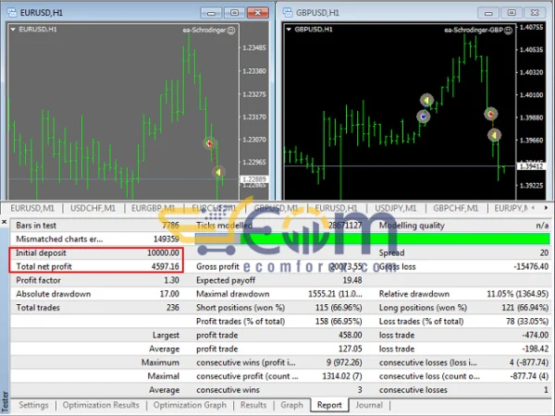Click the EURUSD,H1 window chart icon

(12, 13)
